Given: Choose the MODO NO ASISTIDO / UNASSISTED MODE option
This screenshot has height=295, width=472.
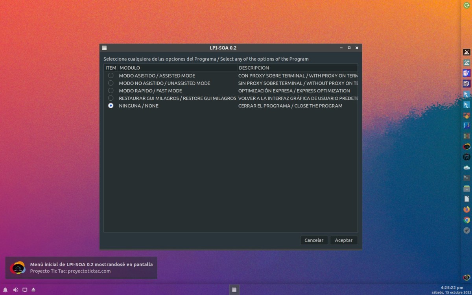Looking at the screenshot, I should 111,83.
